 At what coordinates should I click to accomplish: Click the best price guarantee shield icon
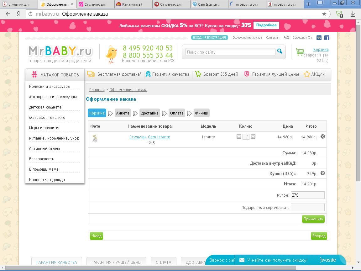[247, 74]
